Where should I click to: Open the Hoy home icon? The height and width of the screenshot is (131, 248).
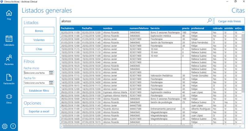[x=9, y=13]
